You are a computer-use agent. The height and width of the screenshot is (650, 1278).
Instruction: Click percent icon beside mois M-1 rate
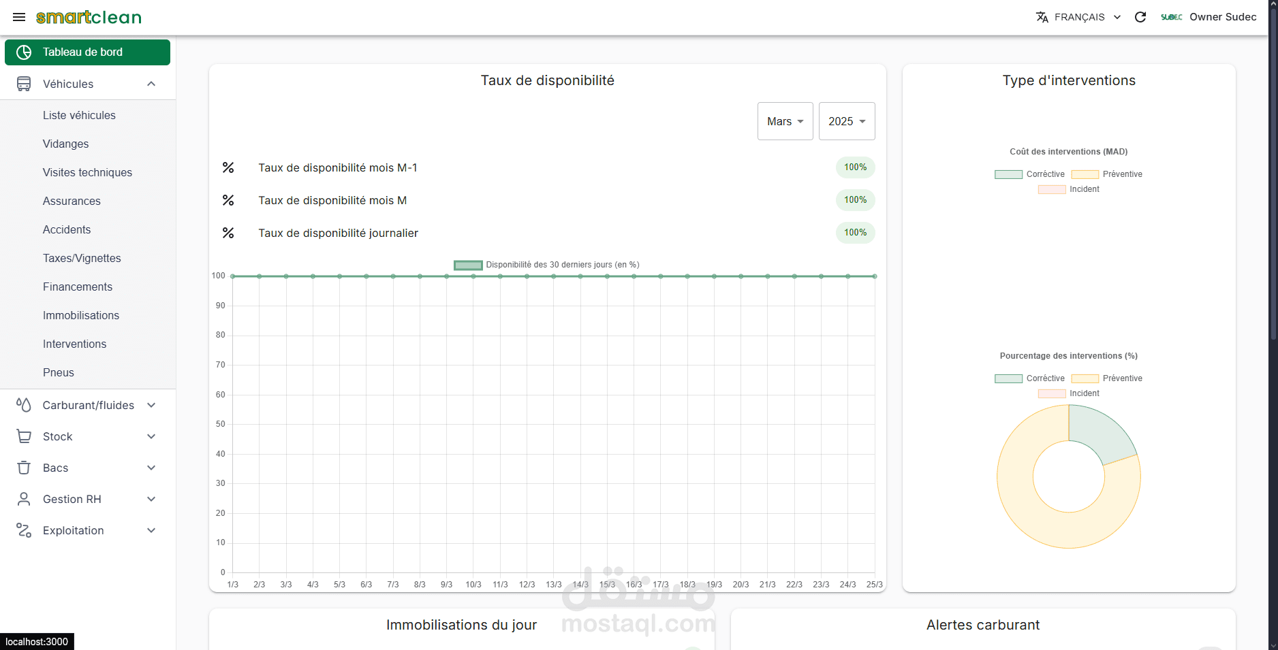pos(228,167)
